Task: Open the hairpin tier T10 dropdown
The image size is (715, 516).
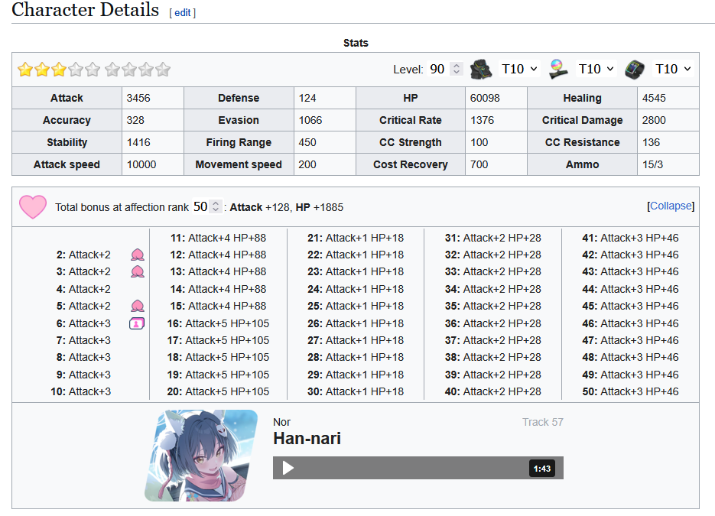Action: 596,69
